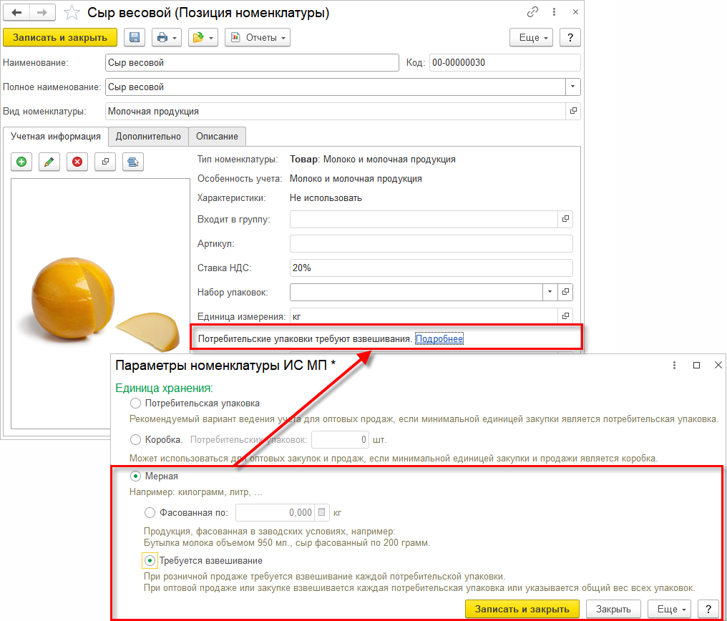Open help with ? in the parameters dialog
The image size is (727, 621).
coord(708,609)
